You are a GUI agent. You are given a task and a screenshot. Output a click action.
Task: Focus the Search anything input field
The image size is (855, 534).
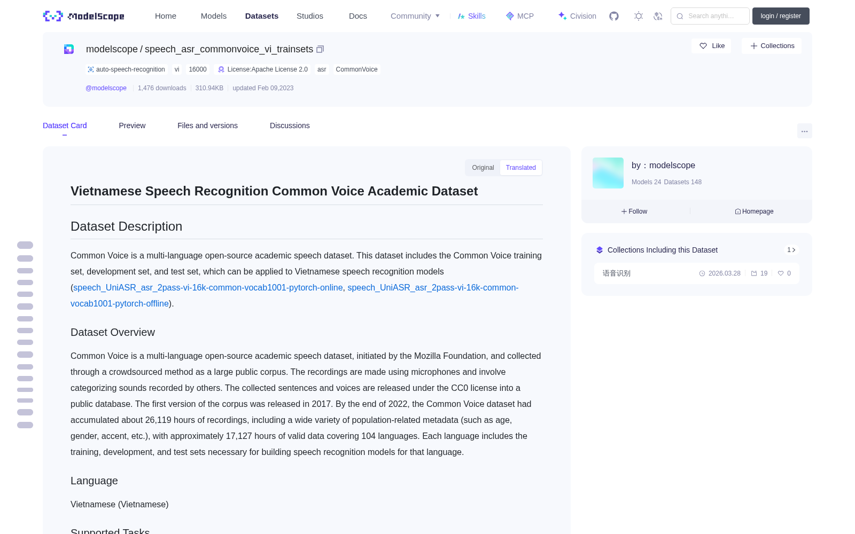click(710, 16)
